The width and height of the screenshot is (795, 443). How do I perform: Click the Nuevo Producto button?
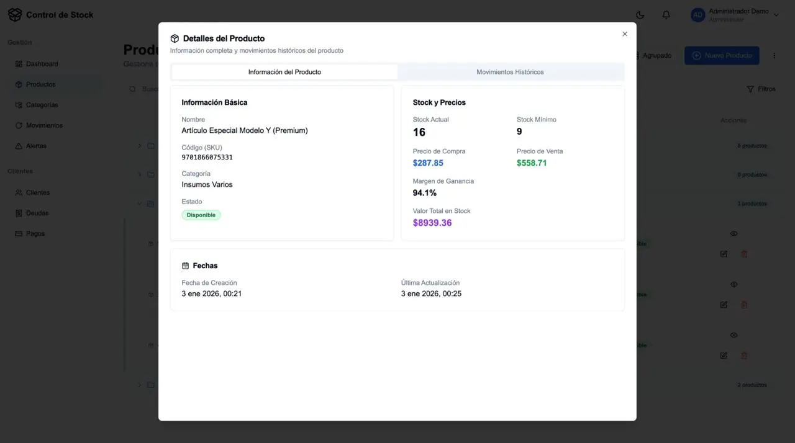(x=722, y=55)
